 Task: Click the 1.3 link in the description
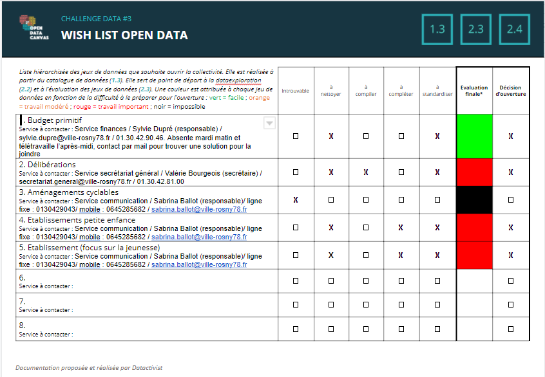tap(117, 80)
